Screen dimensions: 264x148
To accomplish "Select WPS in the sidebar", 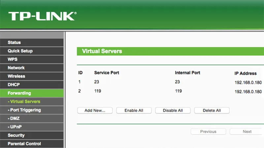I will pos(32,59).
